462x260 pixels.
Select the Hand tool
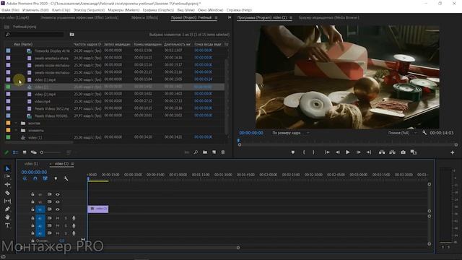[7, 217]
